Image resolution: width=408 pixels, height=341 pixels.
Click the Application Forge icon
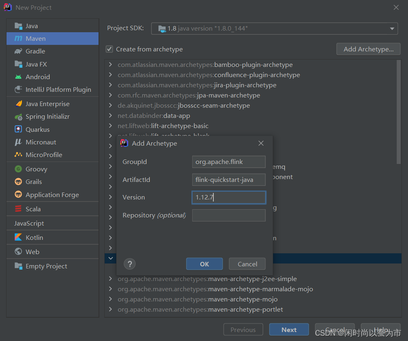point(18,195)
